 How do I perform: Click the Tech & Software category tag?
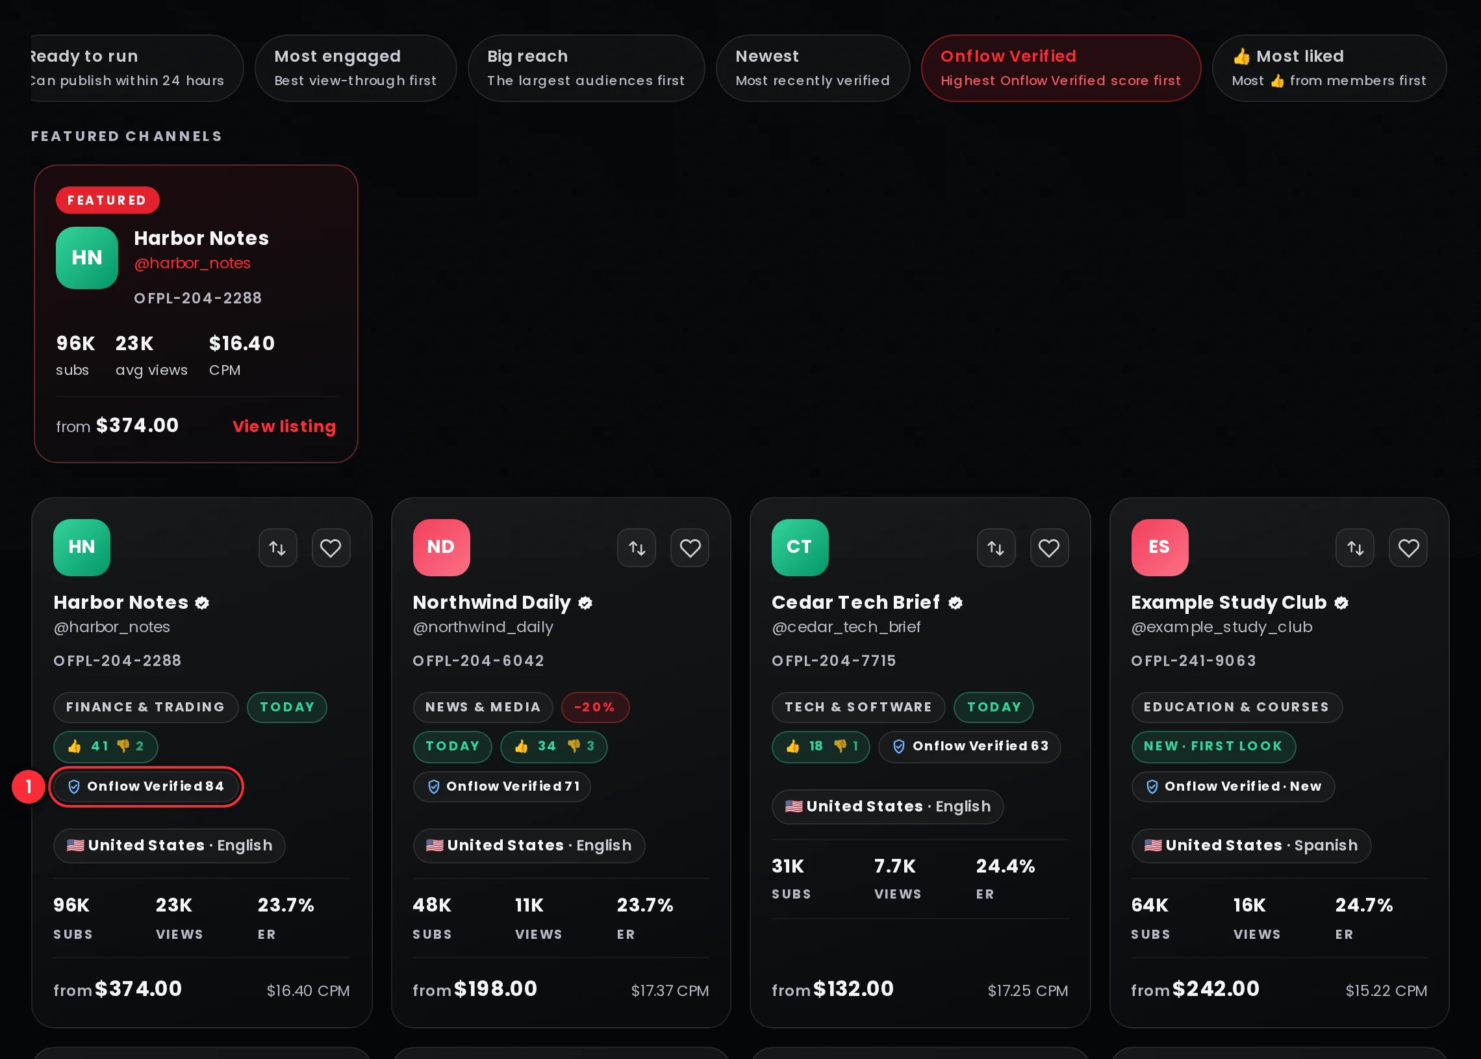pos(859,708)
